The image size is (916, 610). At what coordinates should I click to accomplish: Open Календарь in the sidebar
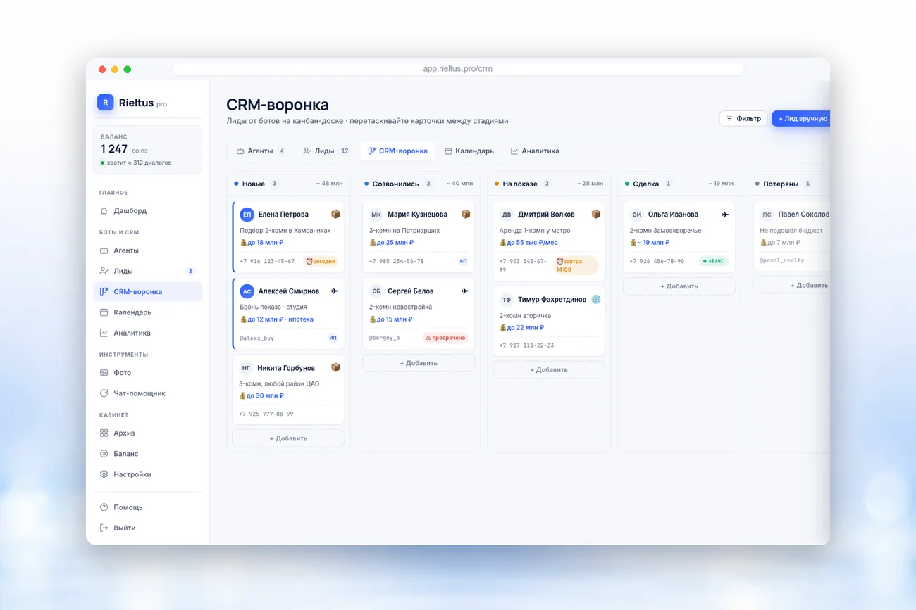pos(147,312)
